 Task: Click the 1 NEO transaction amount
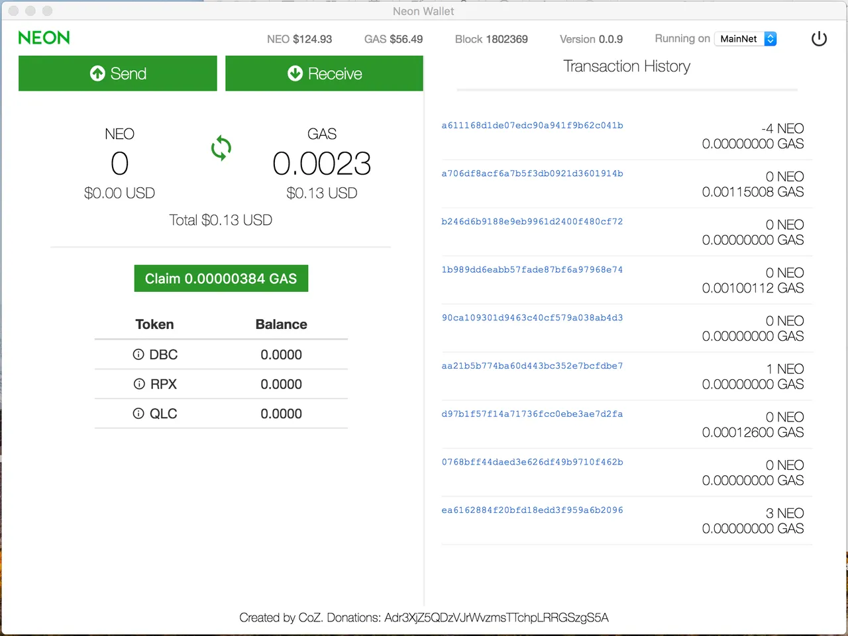[785, 369]
